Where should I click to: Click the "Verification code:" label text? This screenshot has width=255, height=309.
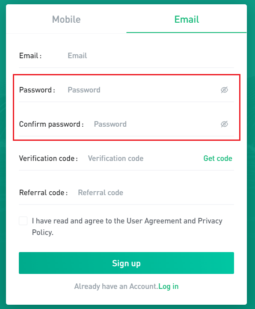click(48, 158)
